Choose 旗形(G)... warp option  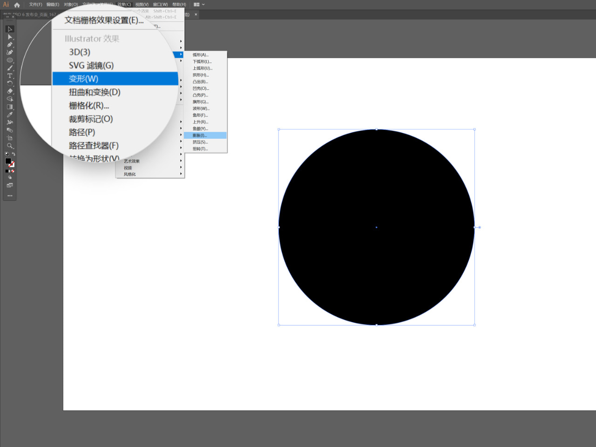pyautogui.click(x=205, y=102)
